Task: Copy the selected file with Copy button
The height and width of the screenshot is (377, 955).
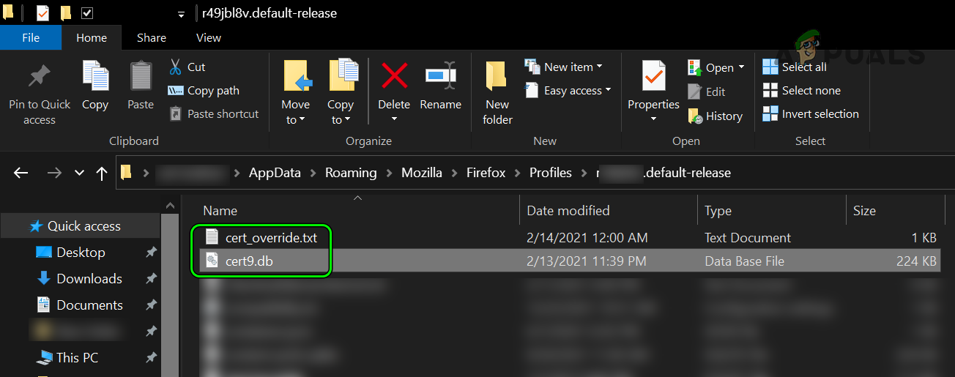Action: point(95,86)
